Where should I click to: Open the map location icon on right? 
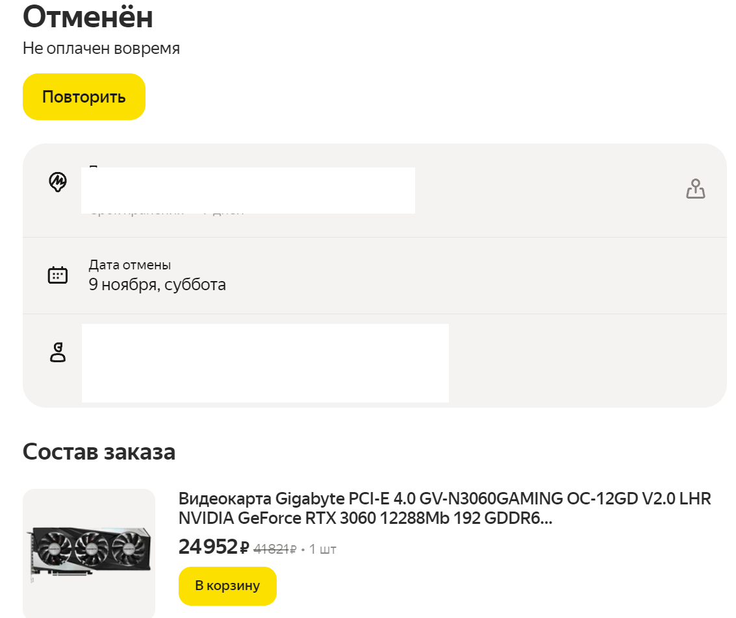[x=695, y=189]
